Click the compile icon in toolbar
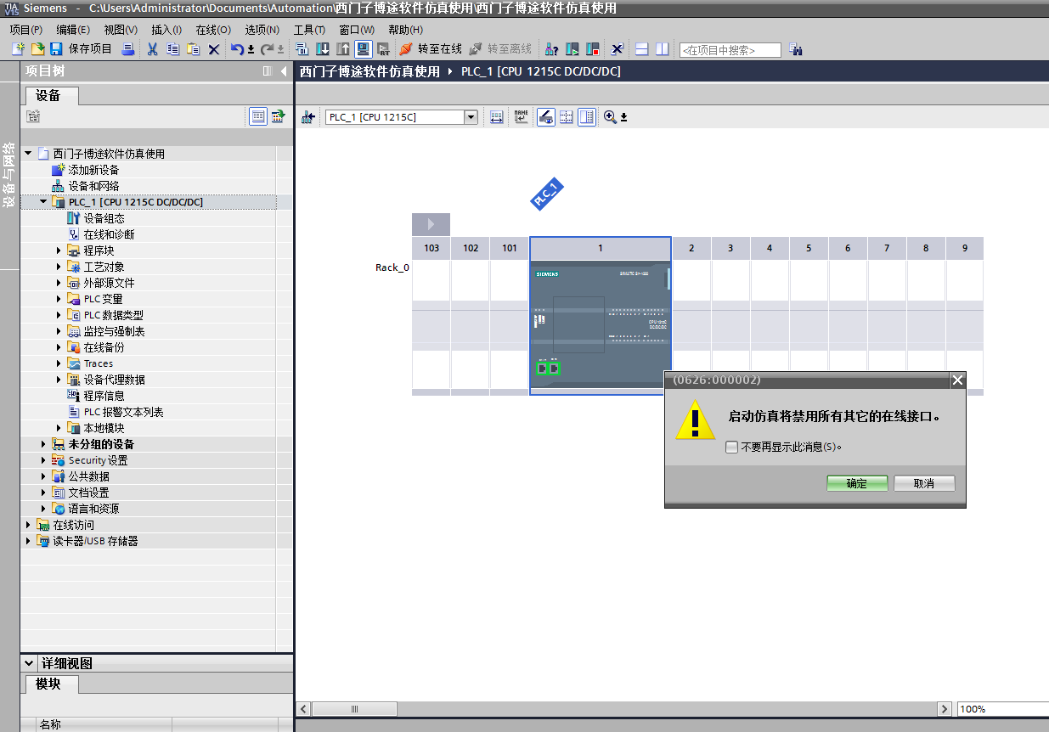The height and width of the screenshot is (732, 1049). click(302, 49)
